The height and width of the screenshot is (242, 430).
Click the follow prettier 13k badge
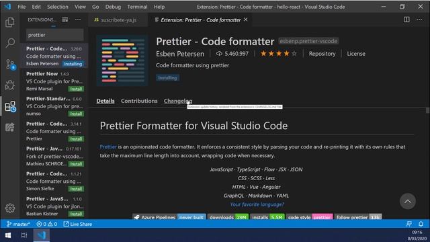pos(358,217)
